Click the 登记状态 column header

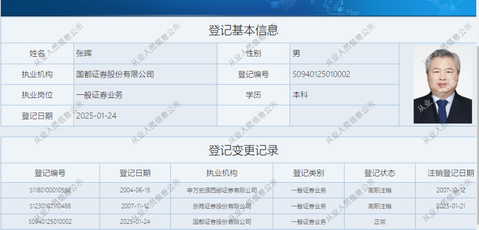[380, 173]
